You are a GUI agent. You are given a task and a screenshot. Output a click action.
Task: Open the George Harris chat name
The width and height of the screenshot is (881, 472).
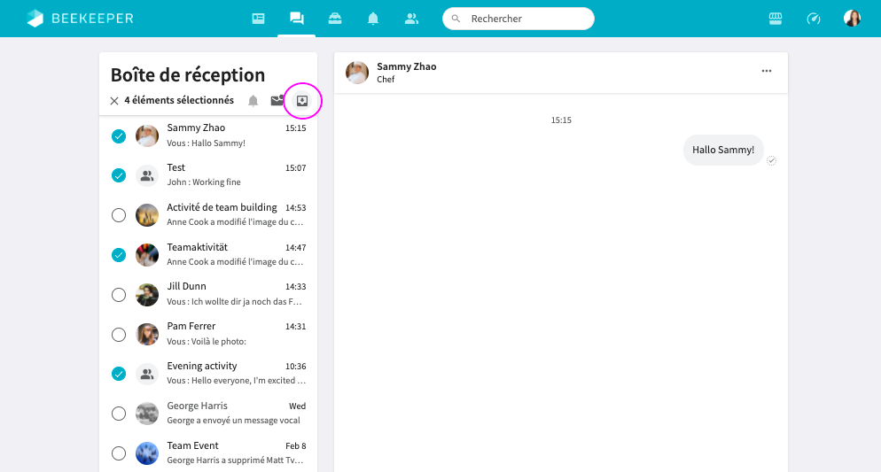click(x=198, y=406)
